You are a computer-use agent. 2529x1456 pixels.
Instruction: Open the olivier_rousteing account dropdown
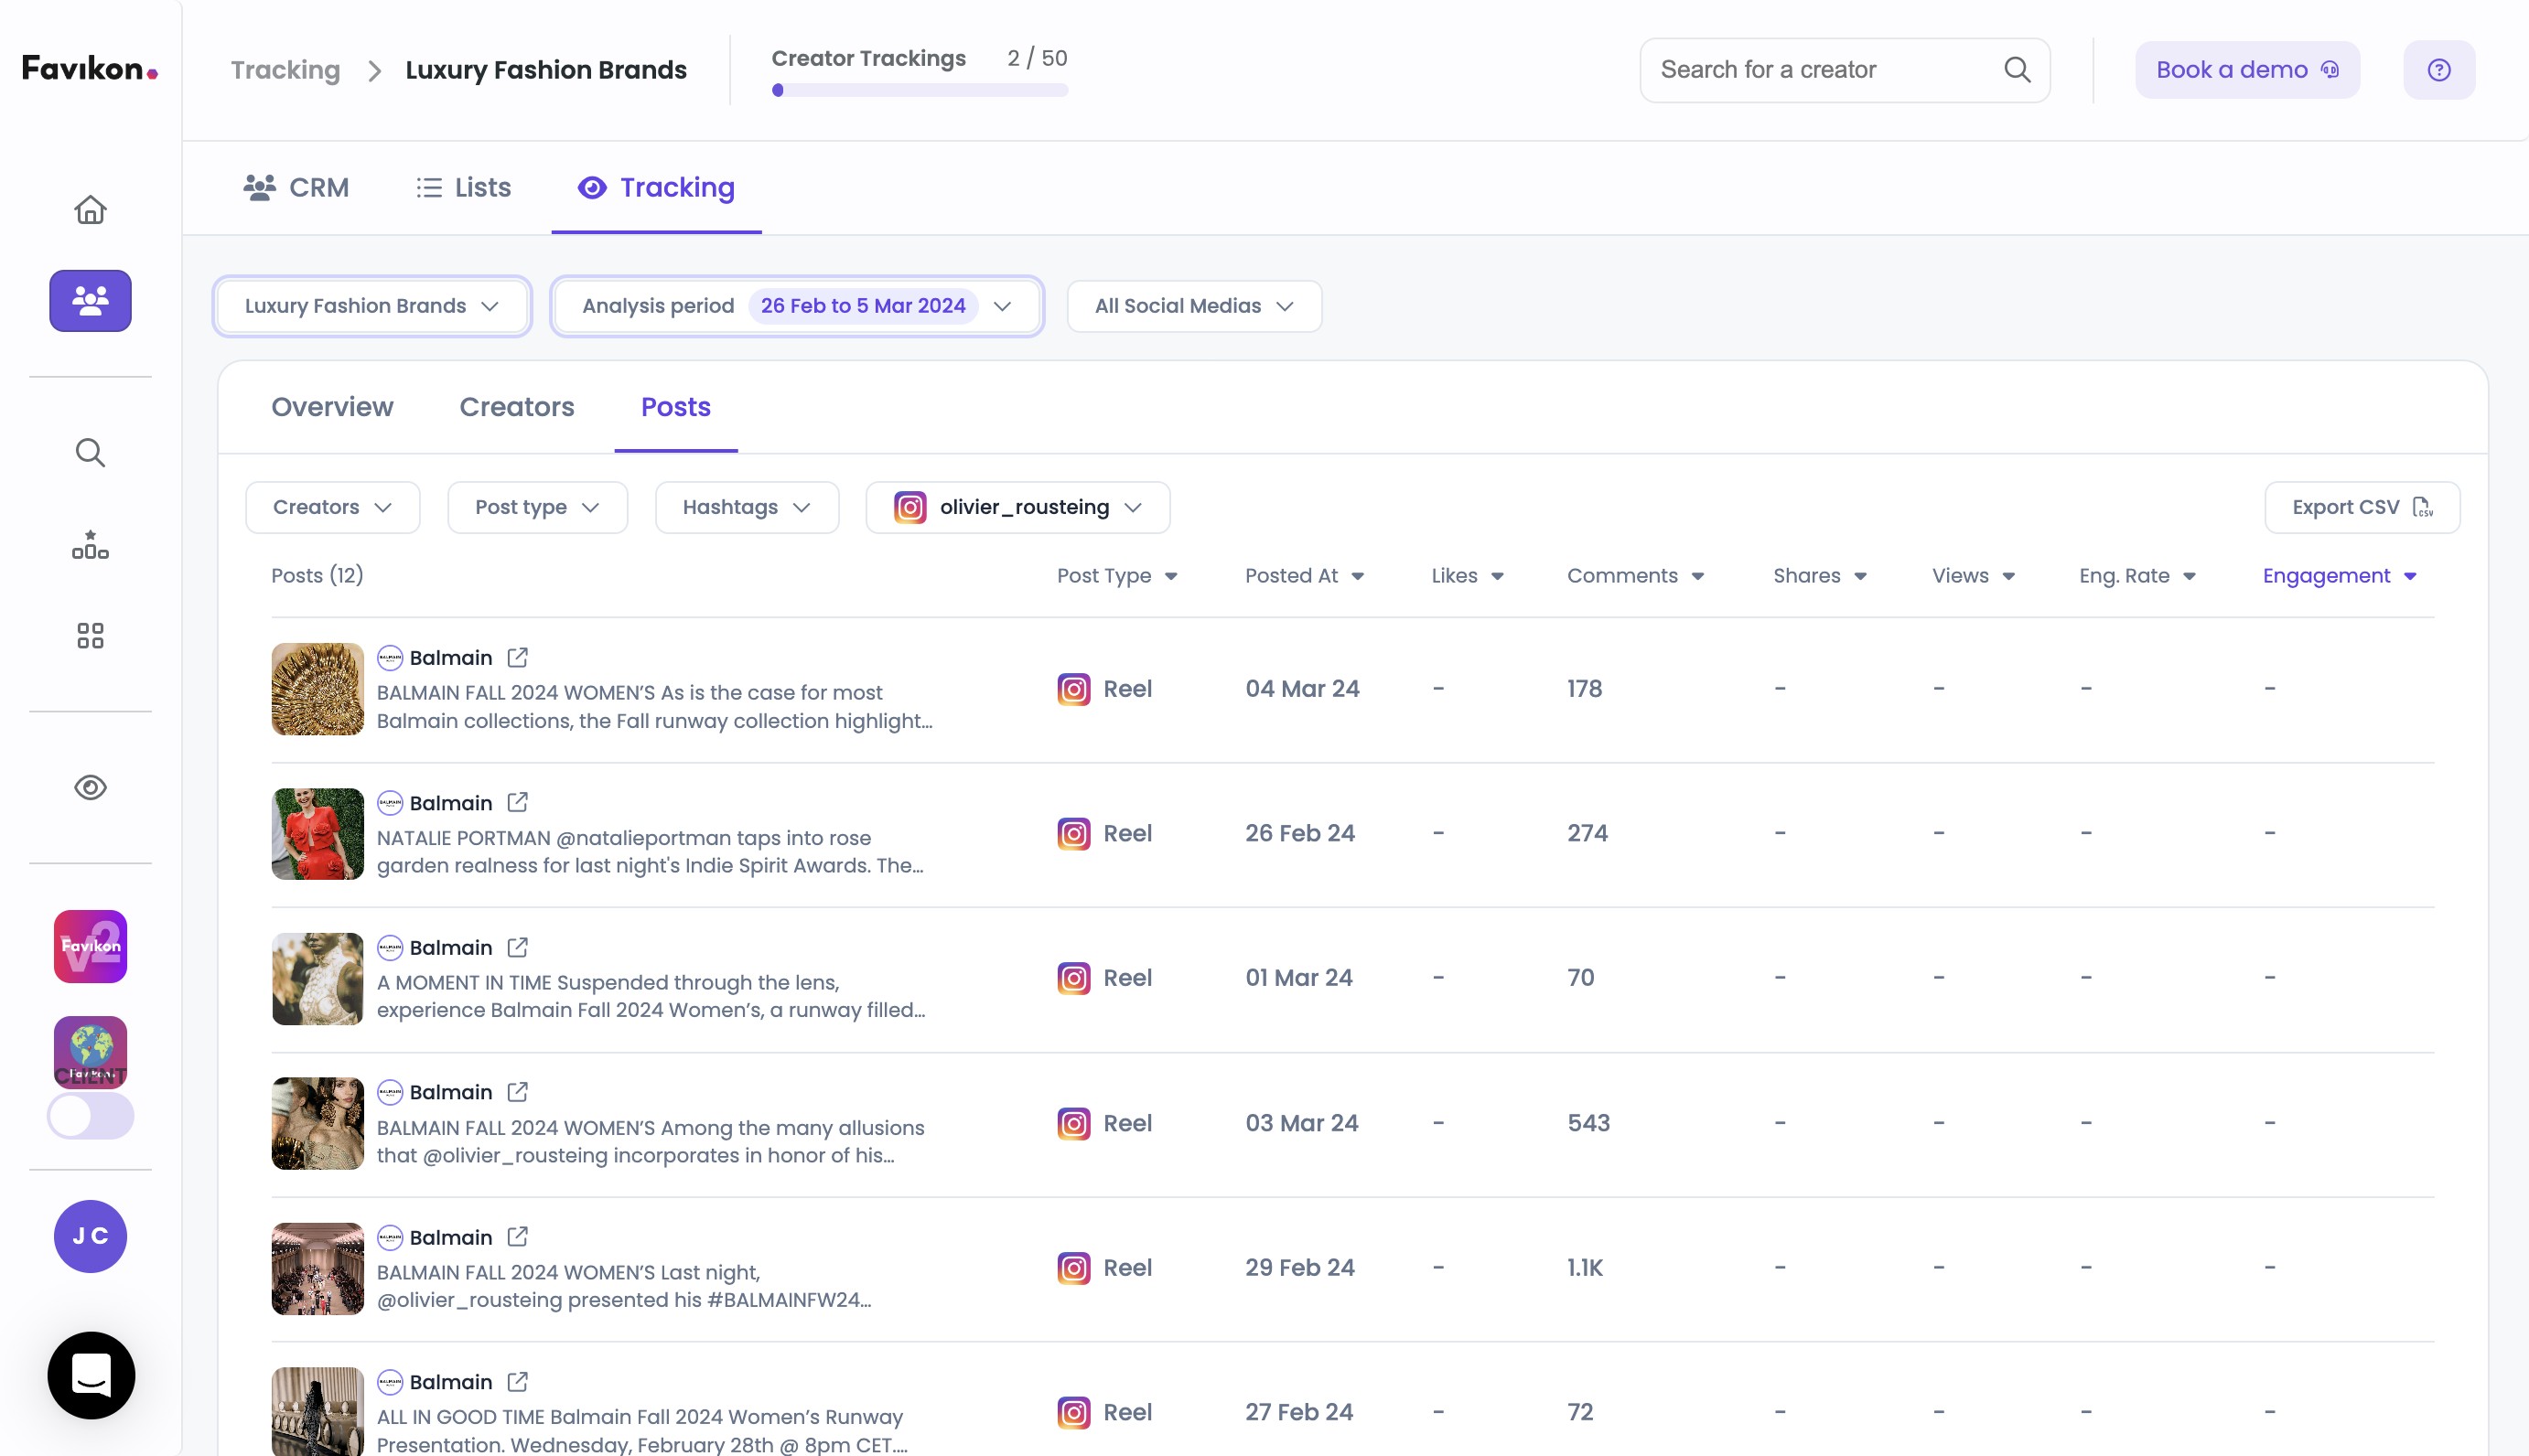pos(1017,507)
